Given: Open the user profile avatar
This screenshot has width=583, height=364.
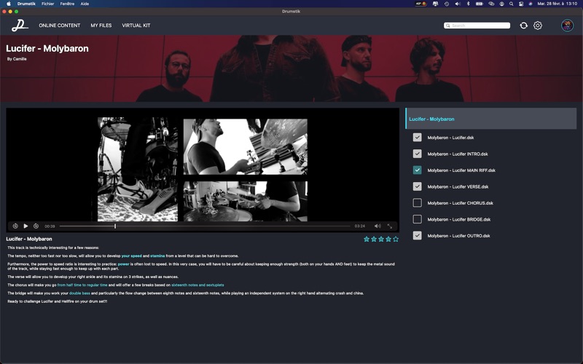Looking at the screenshot, I should coord(567,25).
